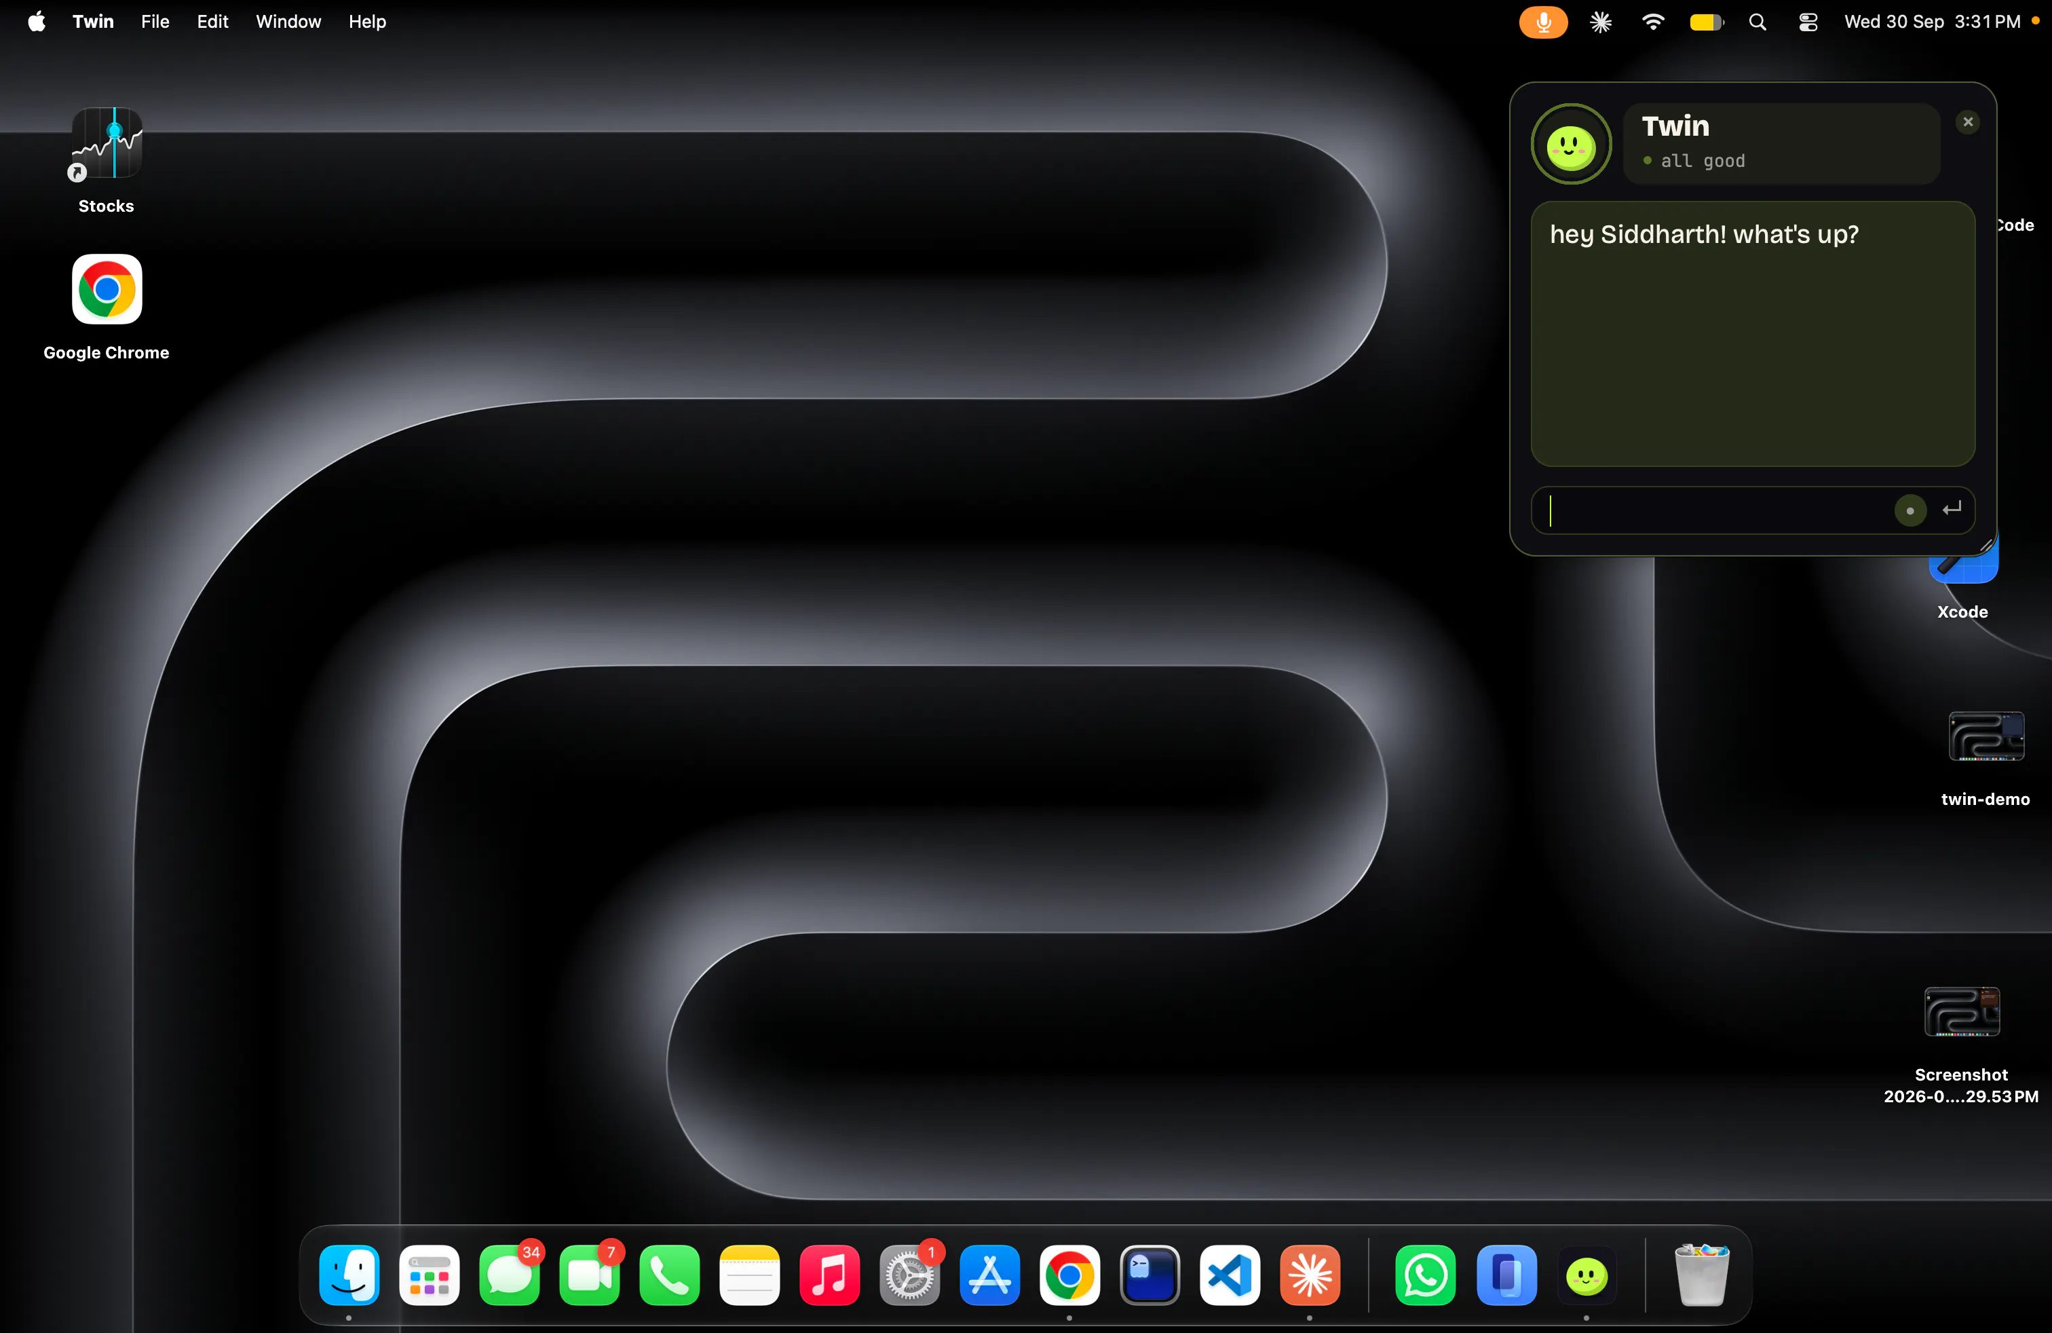This screenshot has height=1333, width=2052.
Task: Open the Twin menu in menu bar
Action: 93,22
